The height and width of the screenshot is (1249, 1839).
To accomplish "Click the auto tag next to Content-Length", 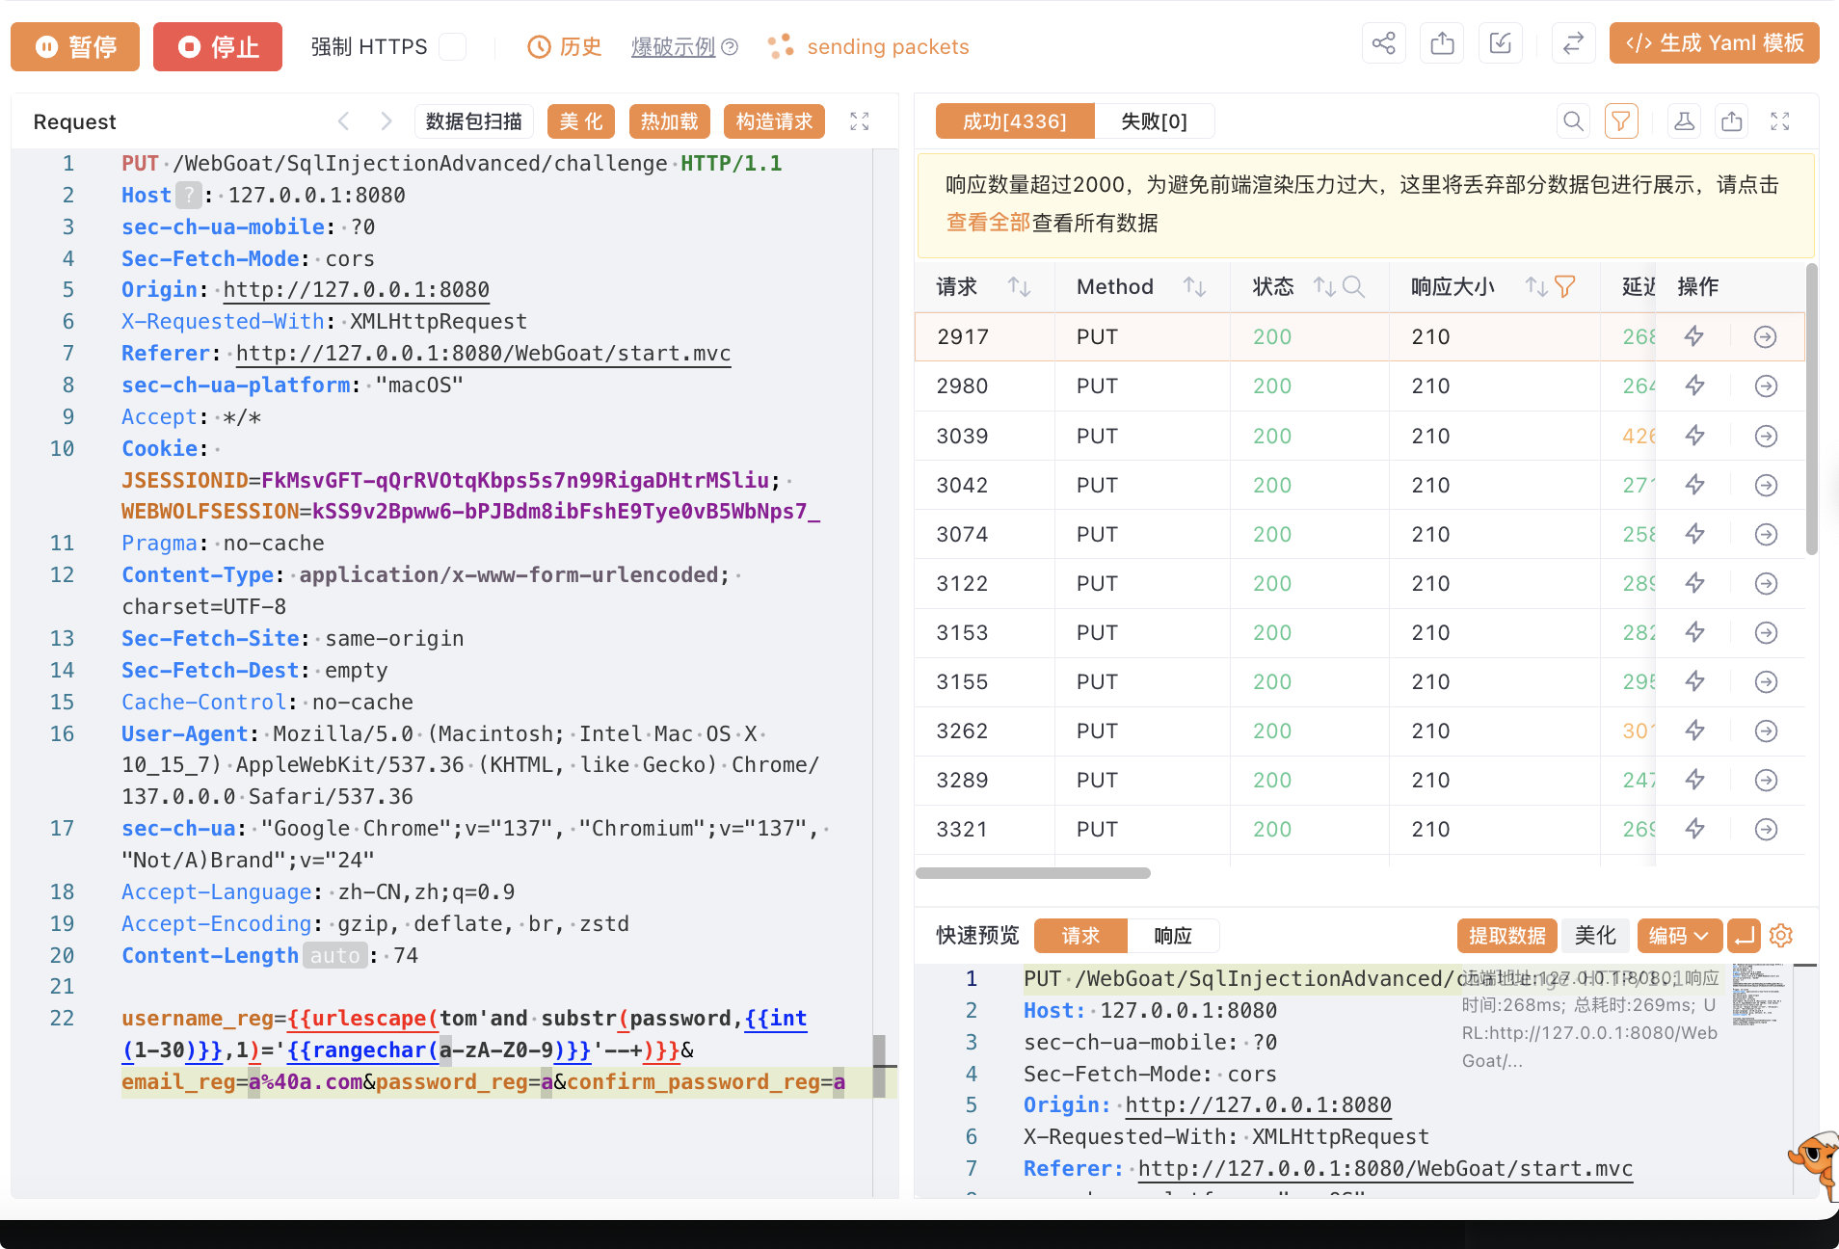I will point(335,955).
